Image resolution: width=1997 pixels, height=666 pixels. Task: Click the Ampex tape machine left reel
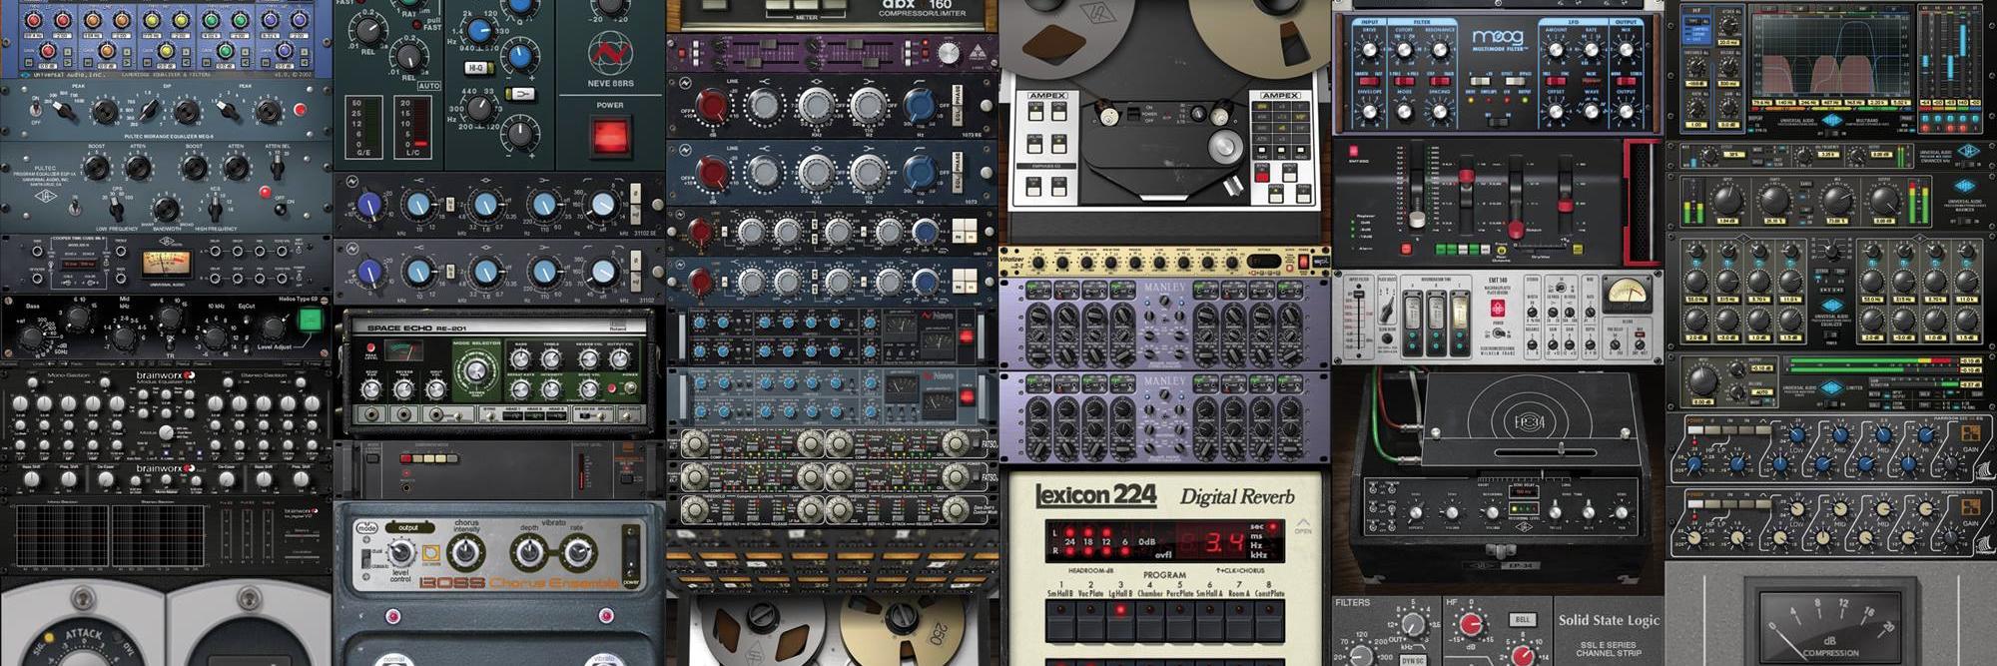tap(1069, 33)
